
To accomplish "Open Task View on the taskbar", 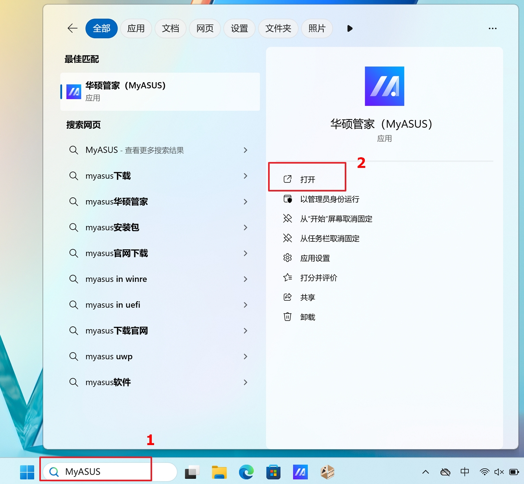I will [192, 472].
